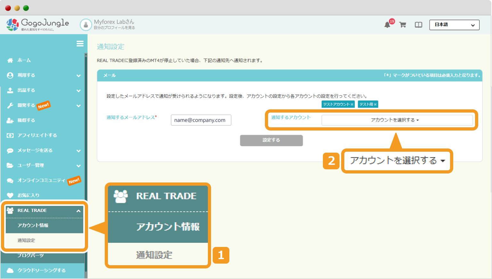Click the name@company.com email field

coord(201,120)
